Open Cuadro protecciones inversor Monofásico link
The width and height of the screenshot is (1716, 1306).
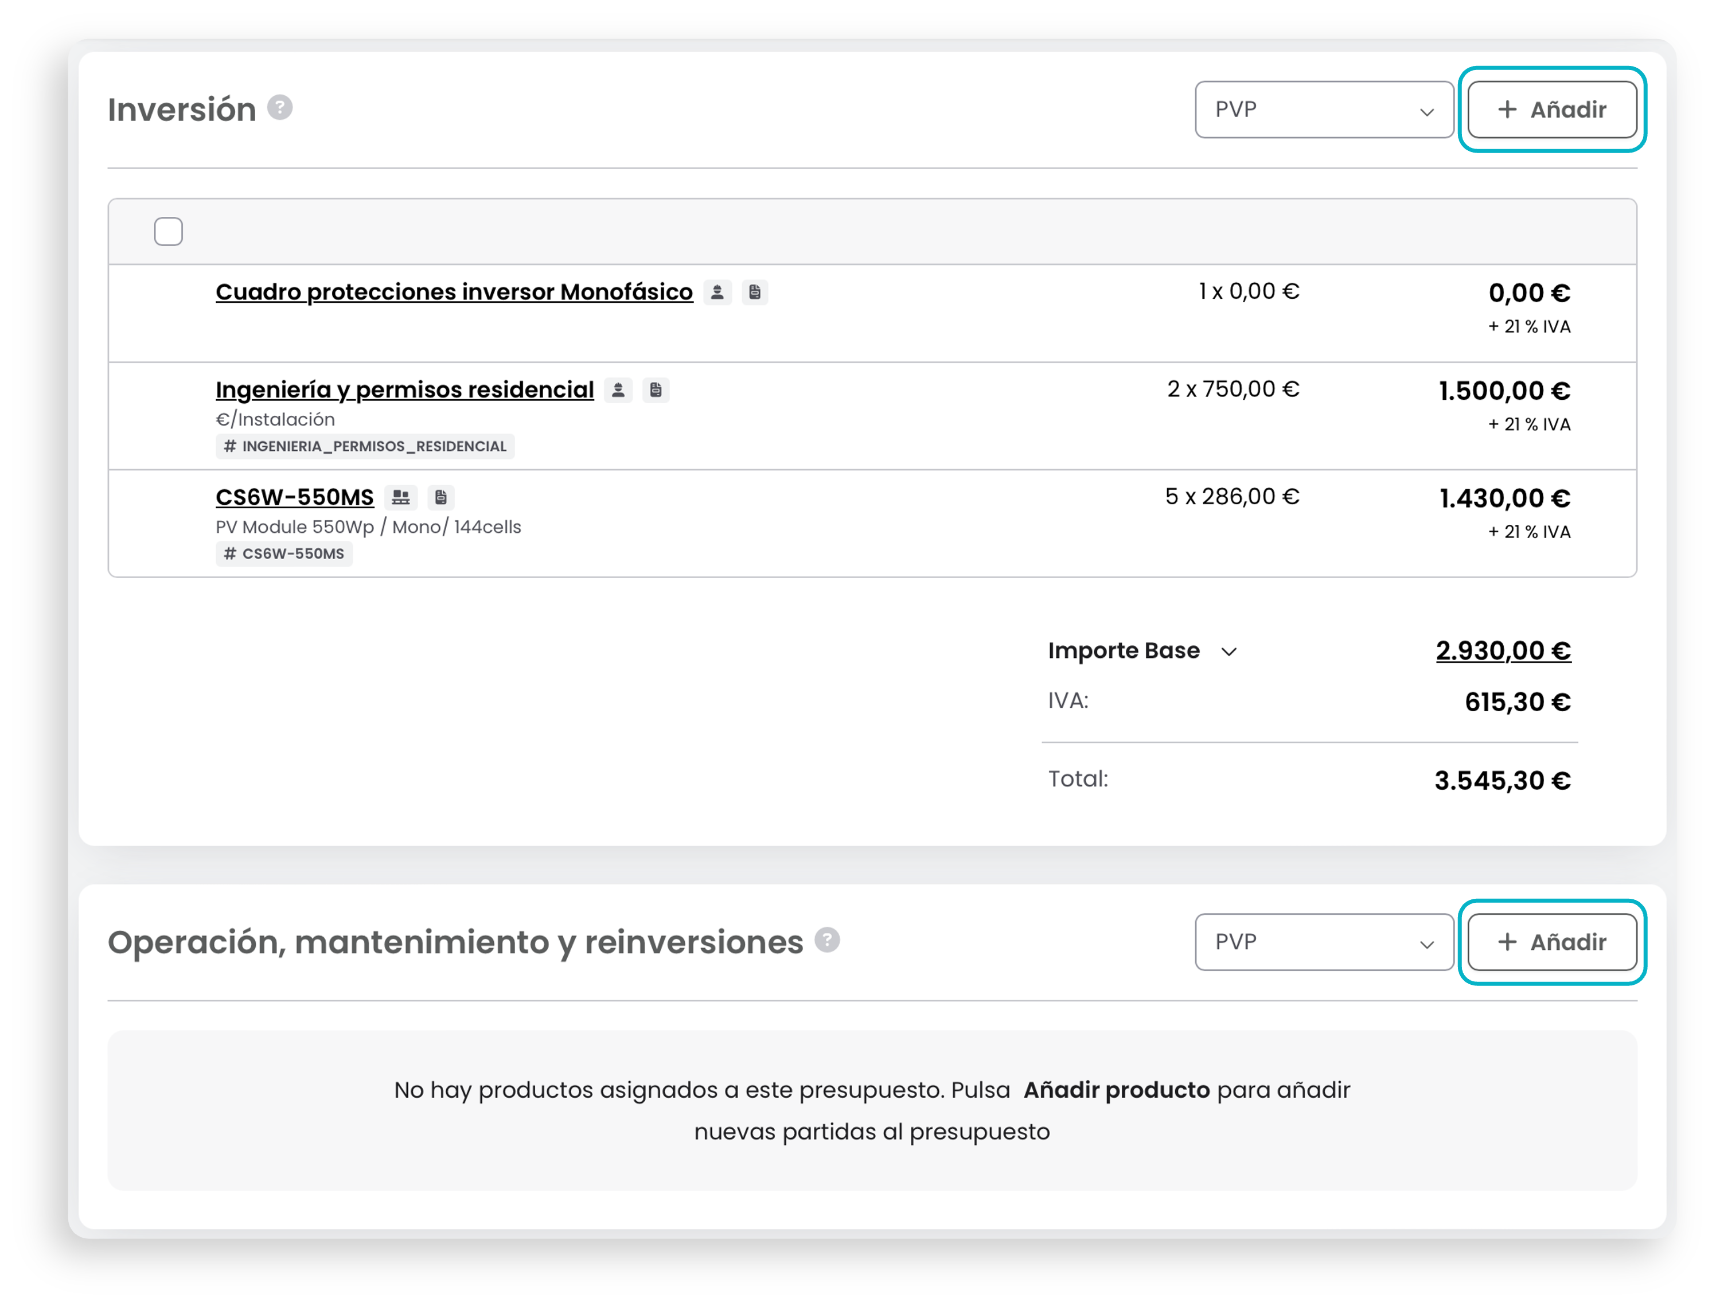(454, 293)
